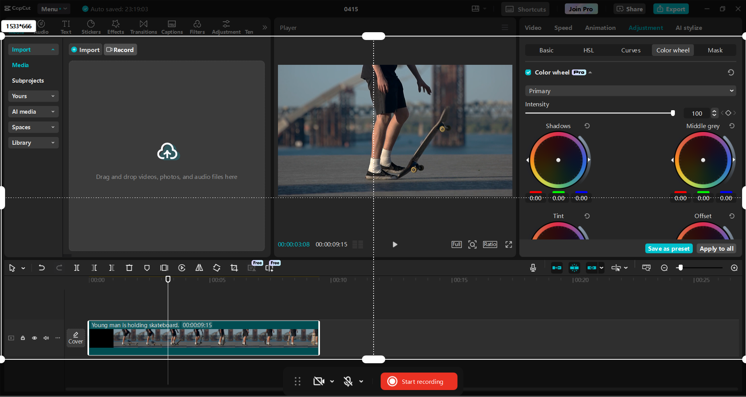Select the Stickers panel icon
This screenshot has width=746, height=397.
coord(91,26)
